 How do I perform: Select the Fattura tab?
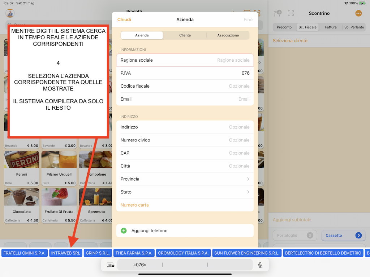[331, 27]
